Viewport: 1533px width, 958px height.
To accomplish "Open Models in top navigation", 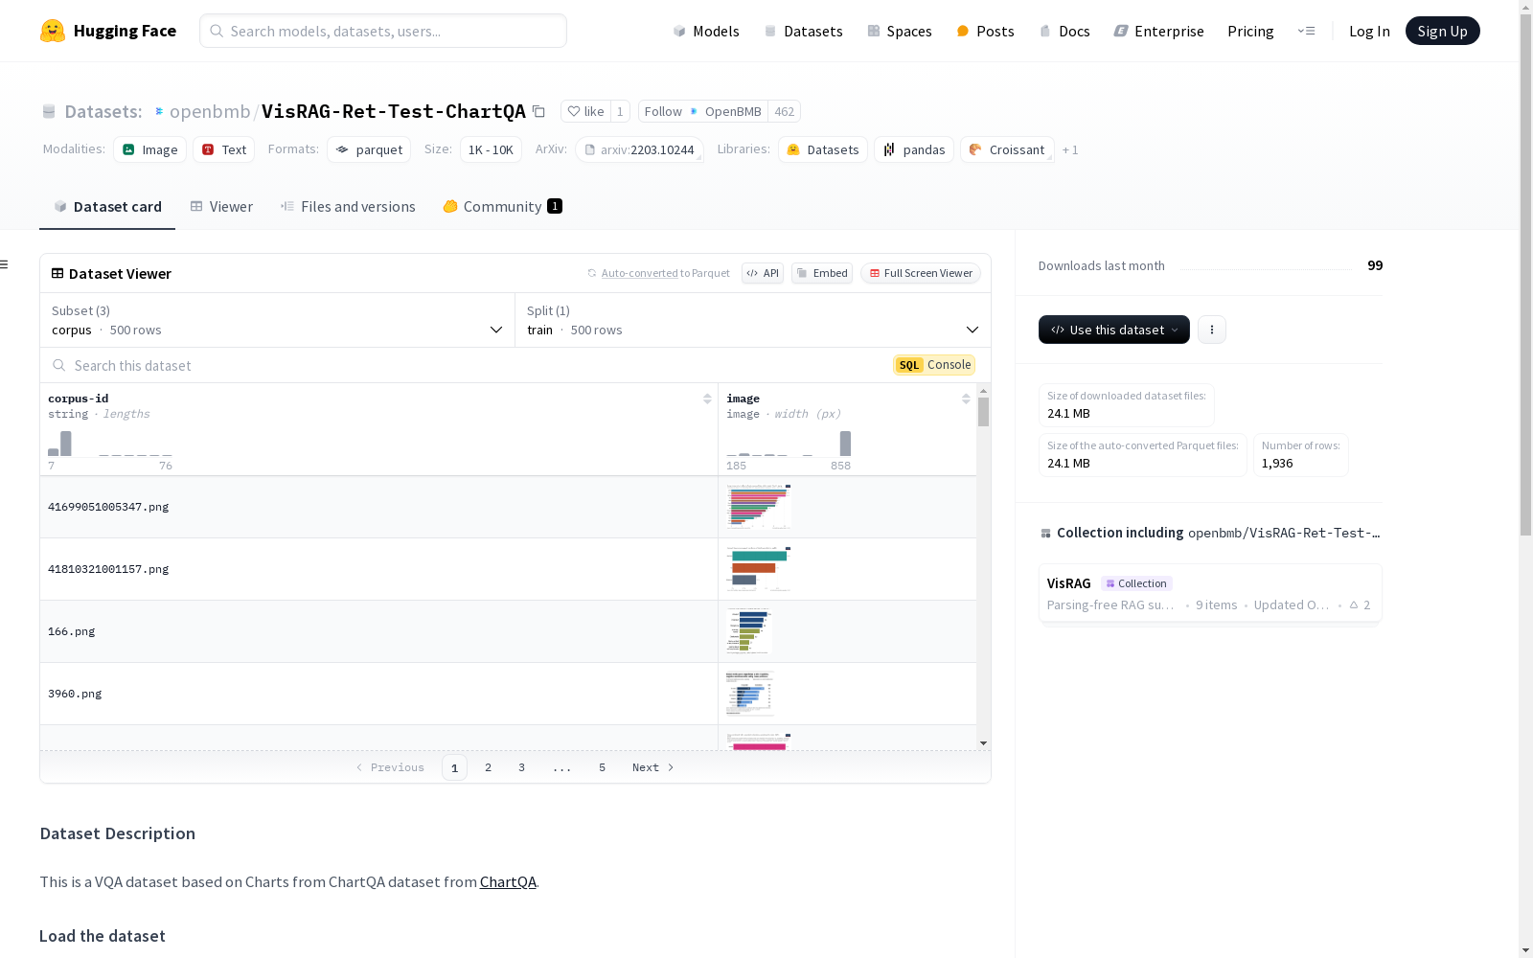I will [706, 31].
